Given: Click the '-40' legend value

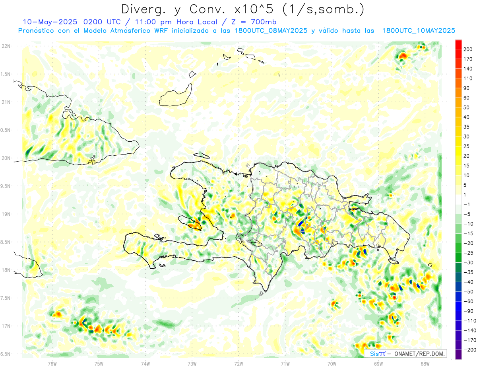Looking at the screenshot, I should [468, 282].
